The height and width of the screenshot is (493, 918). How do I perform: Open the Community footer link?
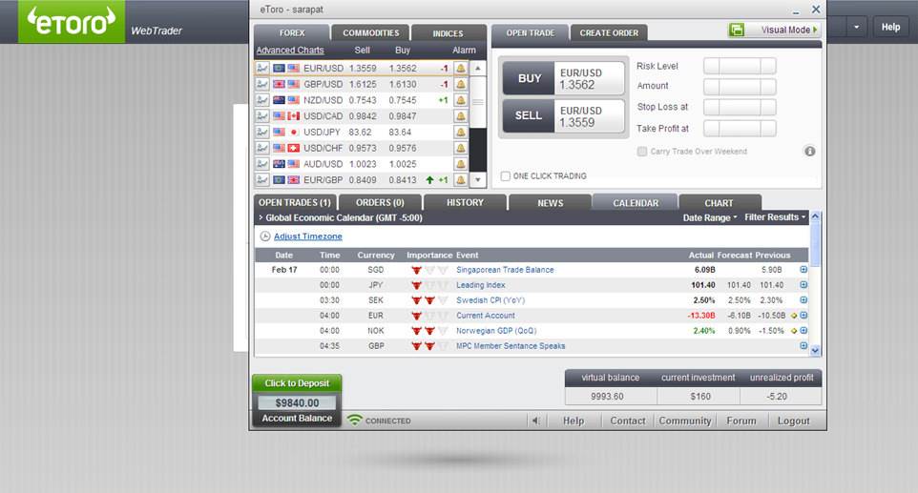pos(685,421)
